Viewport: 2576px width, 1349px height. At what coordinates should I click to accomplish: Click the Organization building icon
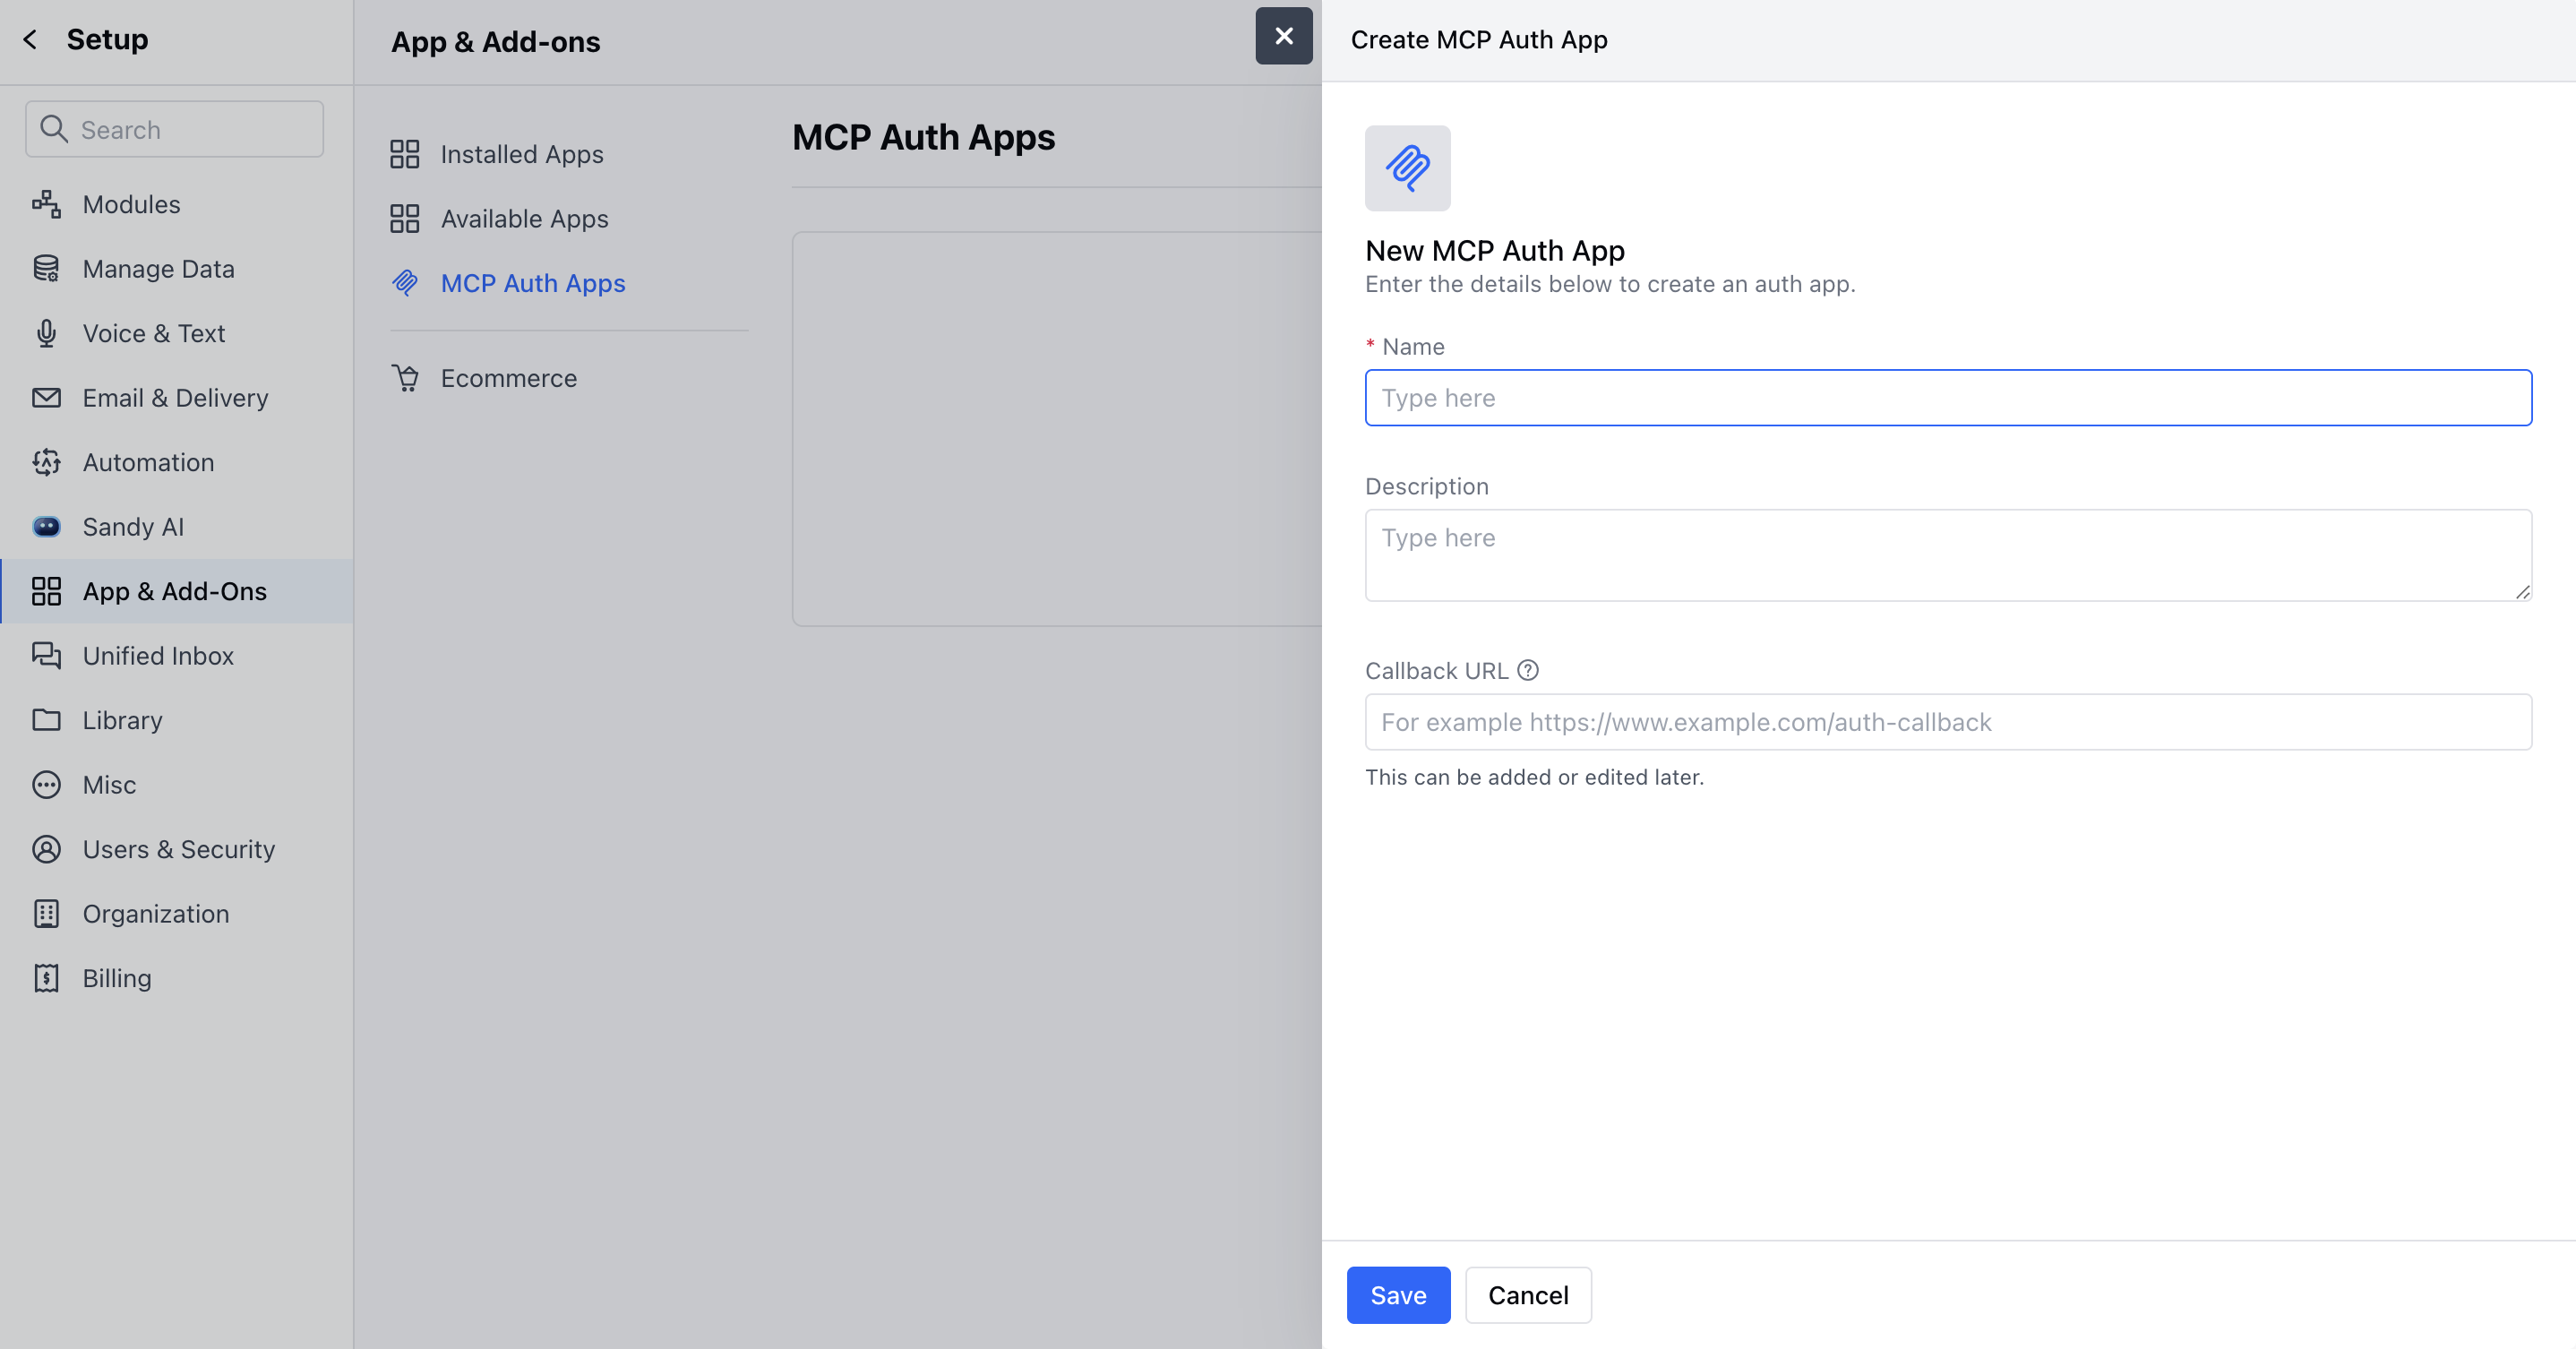(46, 914)
